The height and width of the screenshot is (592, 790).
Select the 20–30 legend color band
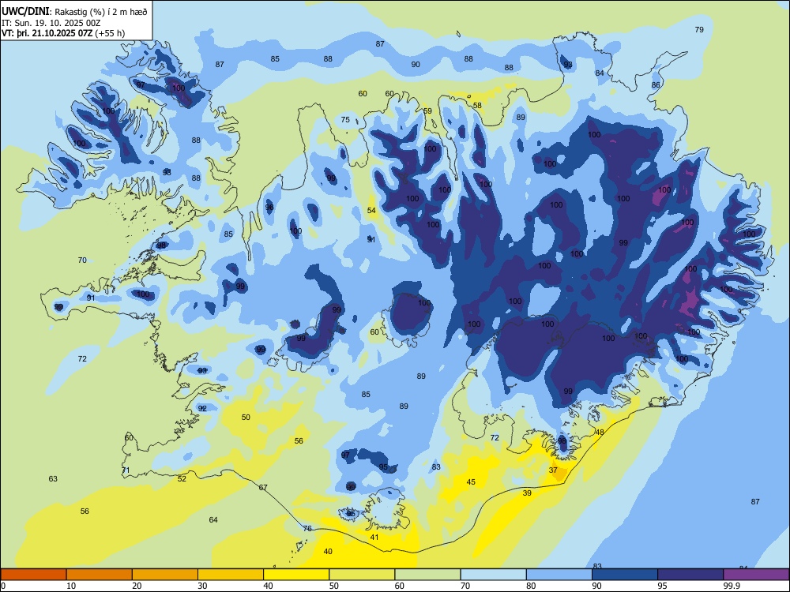coord(165,575)
